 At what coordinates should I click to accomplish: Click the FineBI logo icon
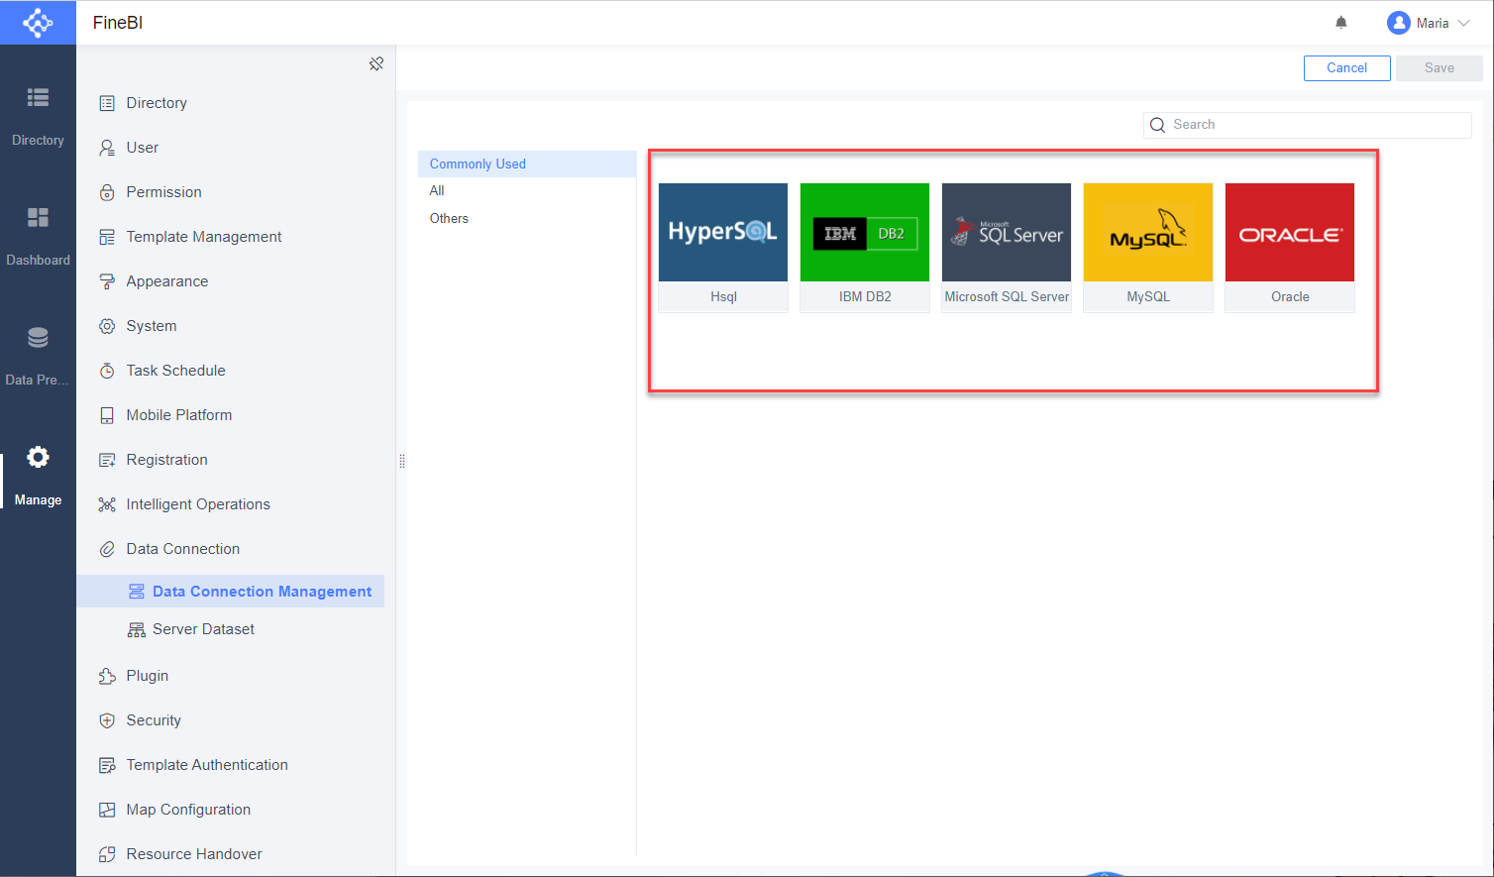pos(38,22)
